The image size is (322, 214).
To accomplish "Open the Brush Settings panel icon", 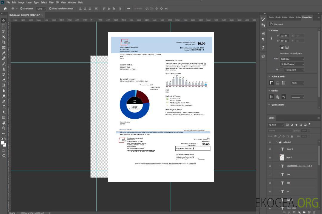I will pyautogui.click(x=263, y=19).
